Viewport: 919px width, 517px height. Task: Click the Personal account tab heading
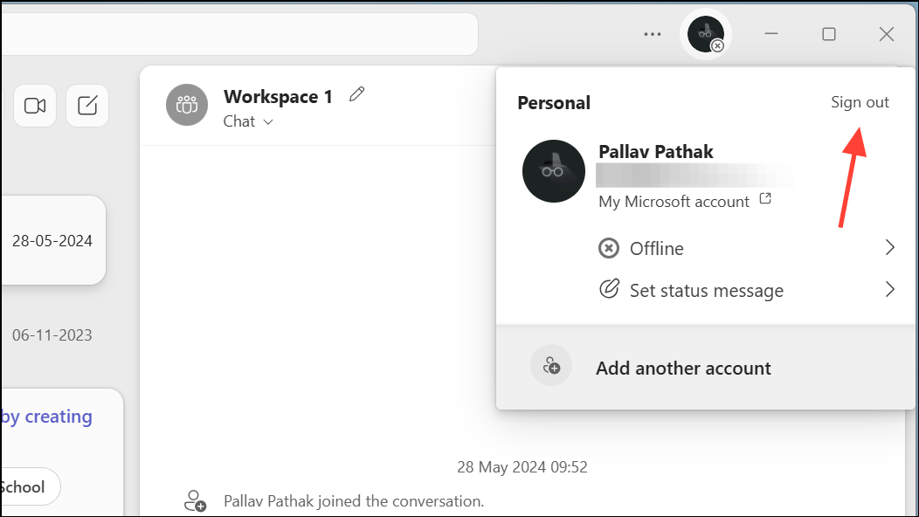click(553, 102)
